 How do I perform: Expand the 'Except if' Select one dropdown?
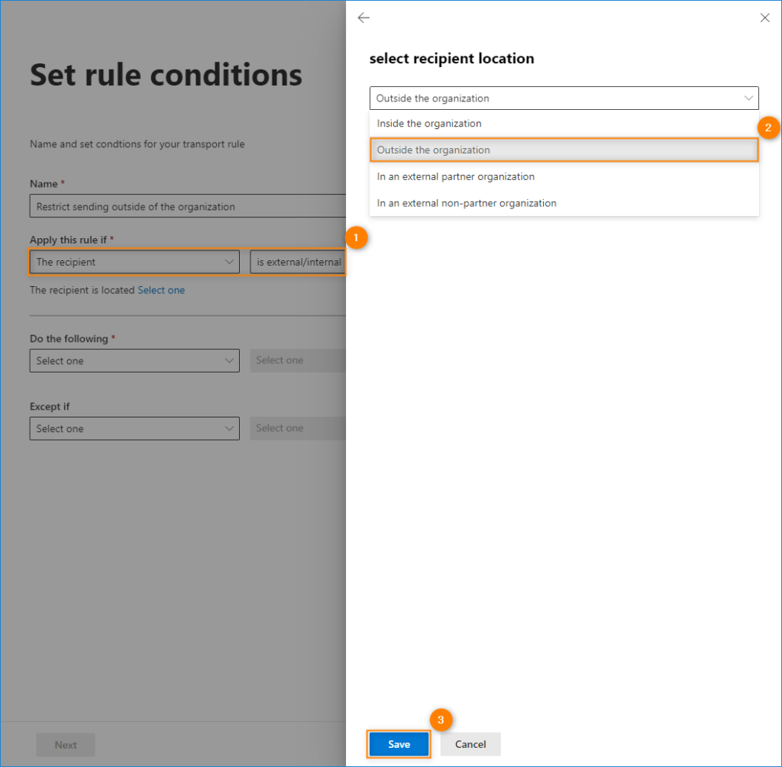pos(134,428)
